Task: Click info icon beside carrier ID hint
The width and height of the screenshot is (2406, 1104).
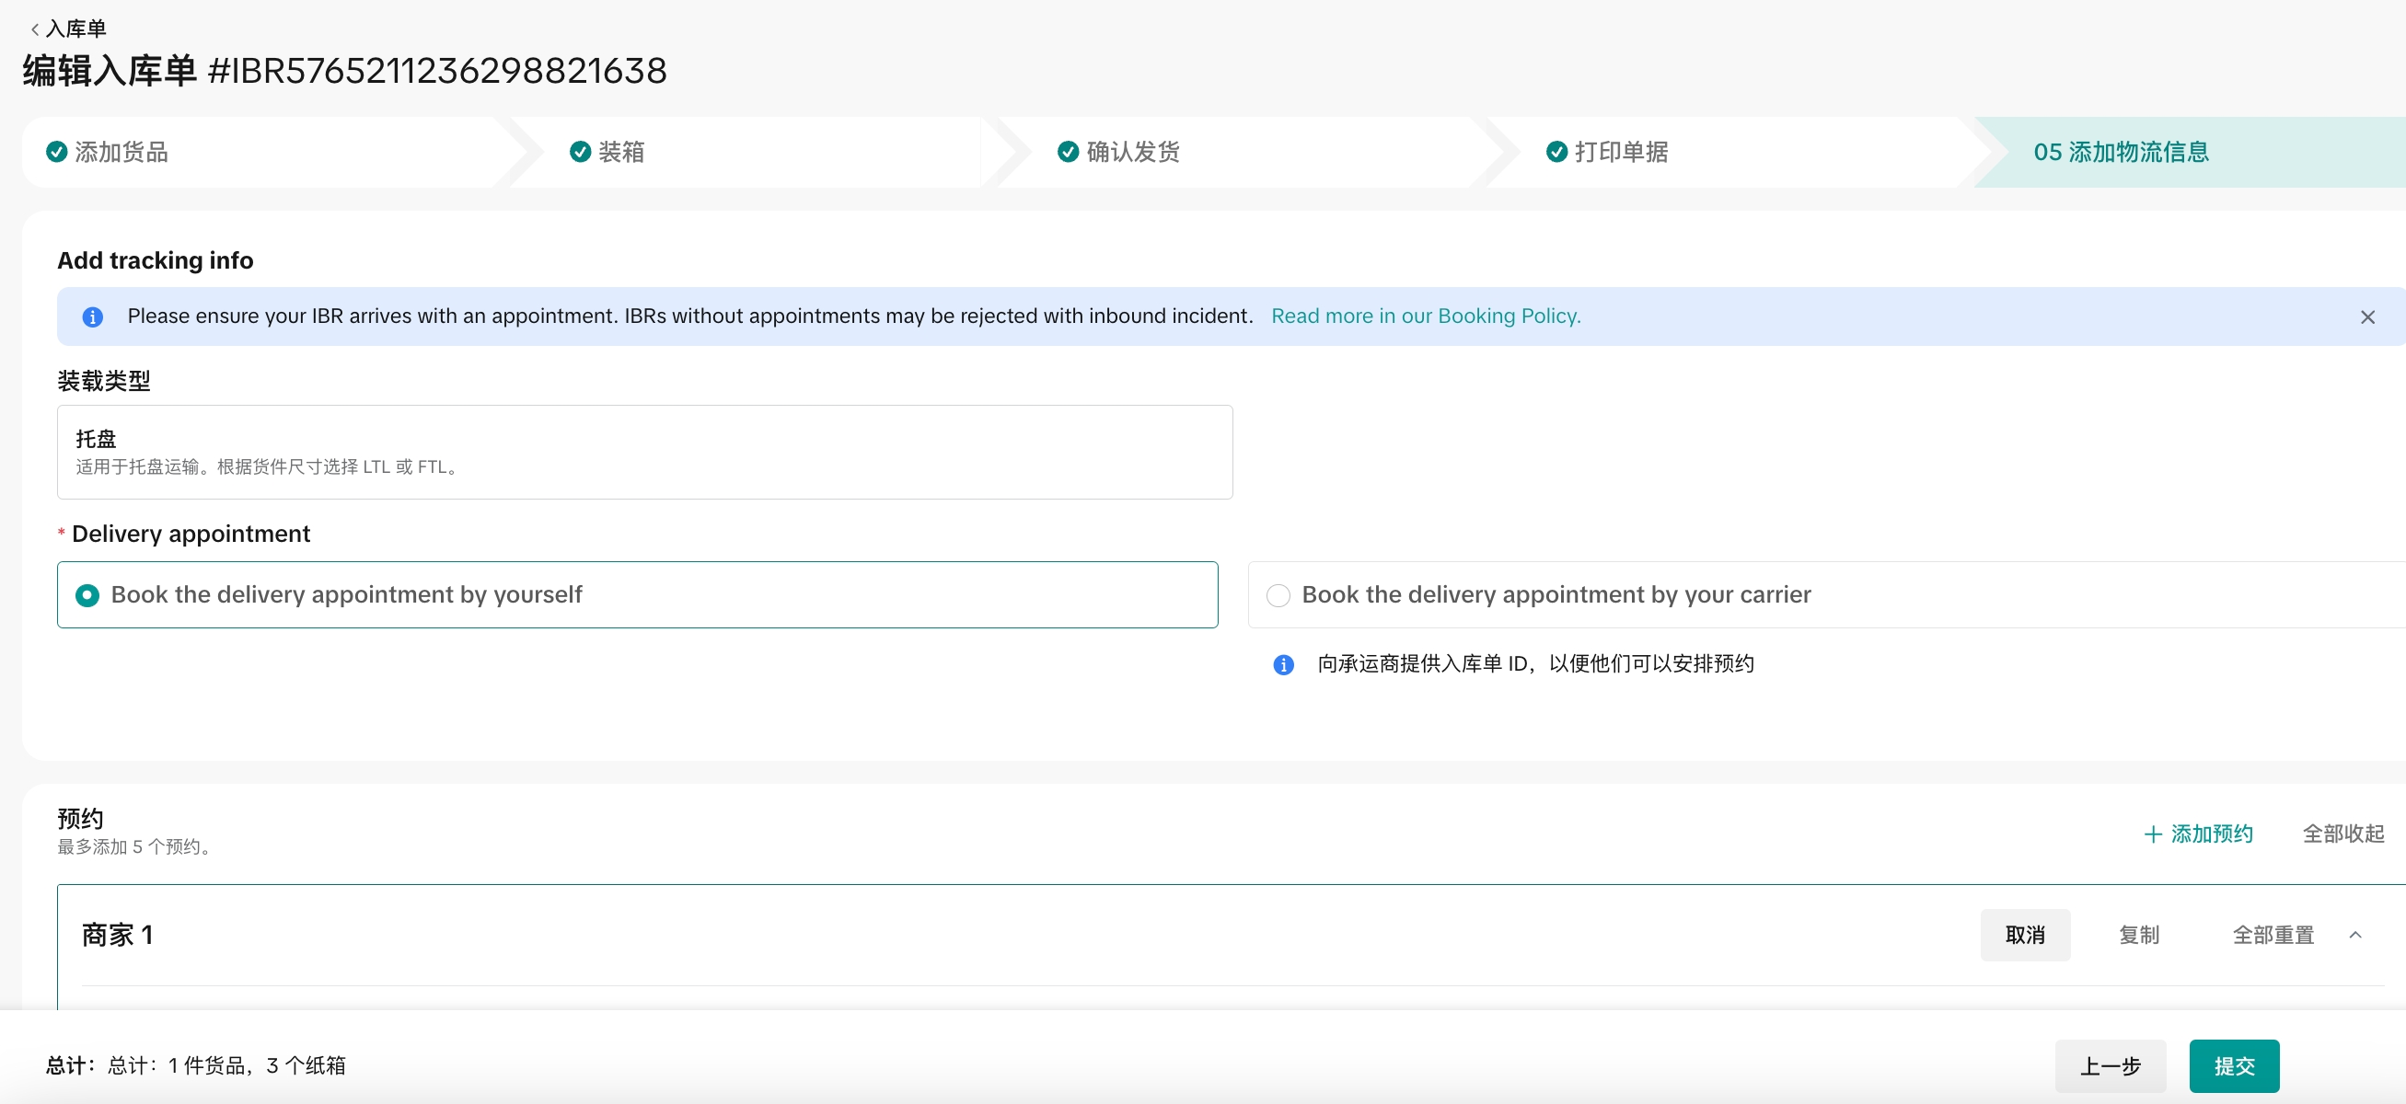Action: pos(1283,663)
